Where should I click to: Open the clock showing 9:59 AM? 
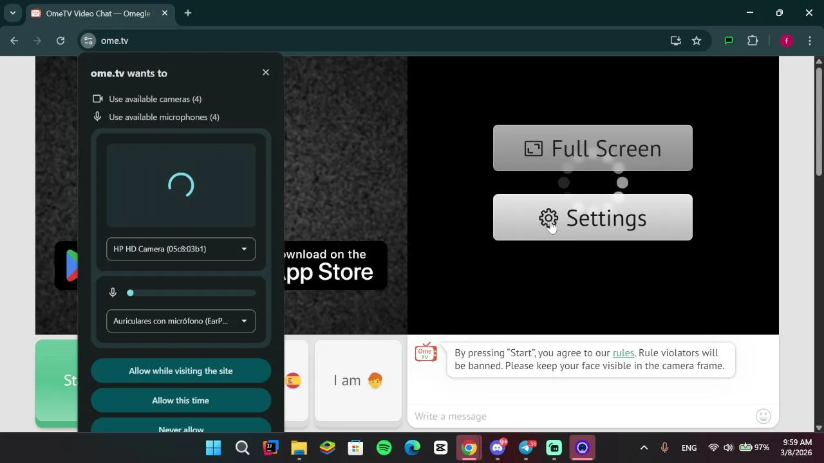coord(796,448)
